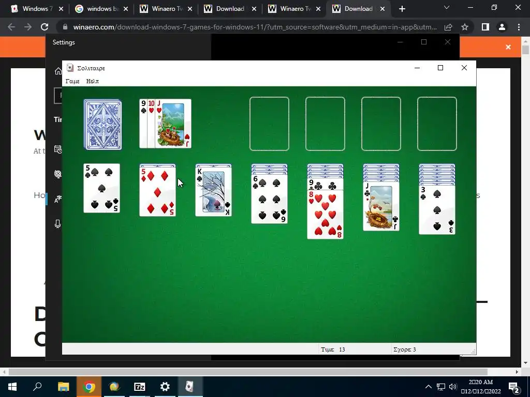Dismiss the orange banner with X
The width and height of the screenshot is (530, 397).
(x=508, y=47)
